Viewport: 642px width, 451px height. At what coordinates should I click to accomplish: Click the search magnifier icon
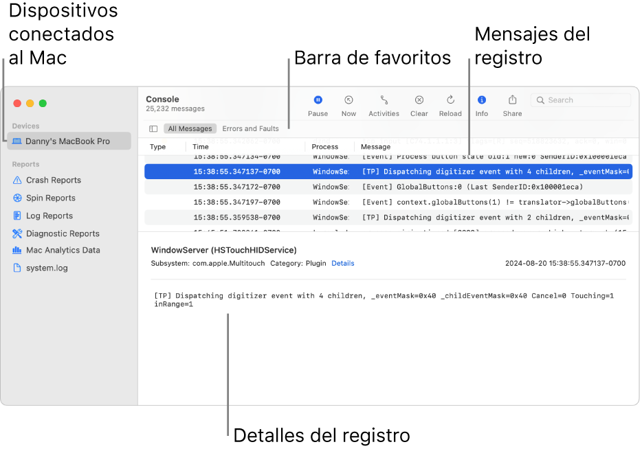click(540, 100)
